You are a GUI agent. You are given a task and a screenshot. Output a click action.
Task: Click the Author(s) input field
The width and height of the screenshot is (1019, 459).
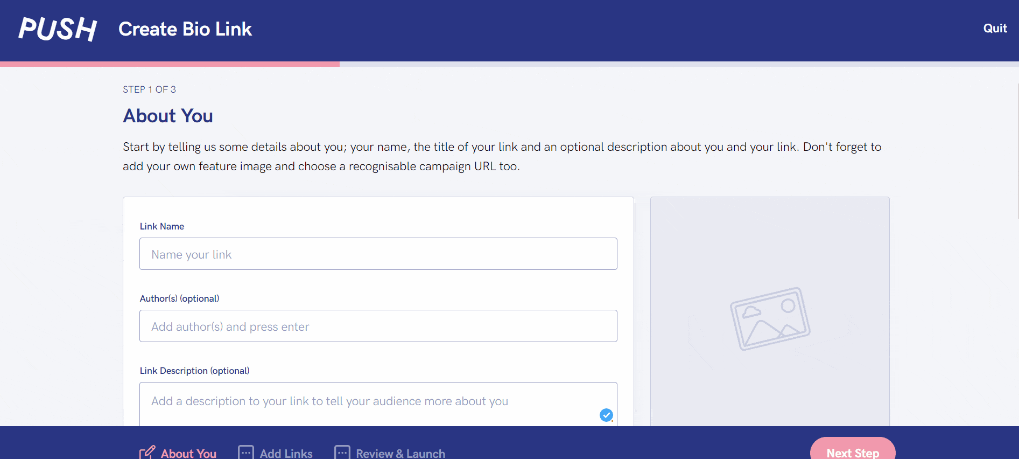(378, 326)
